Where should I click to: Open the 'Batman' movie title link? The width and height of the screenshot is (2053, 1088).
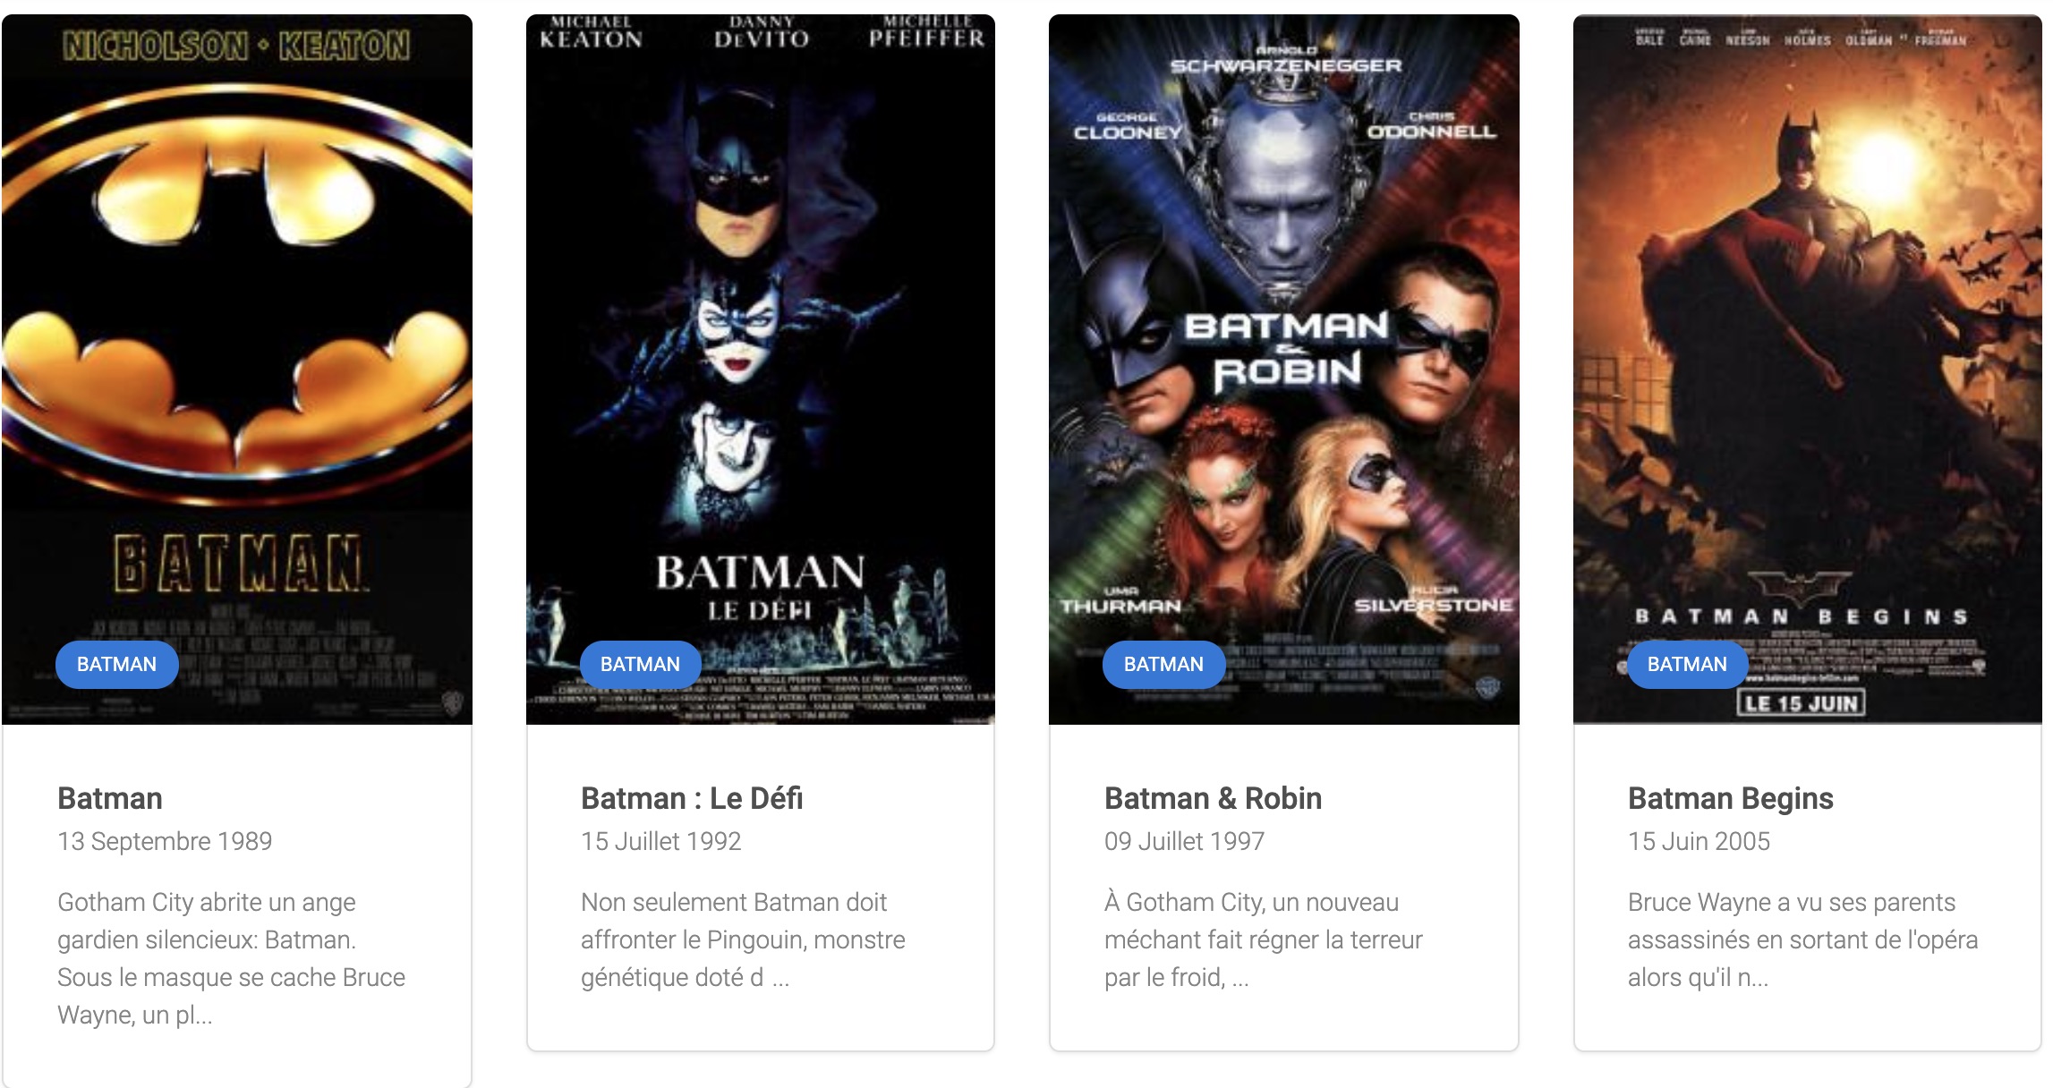tap(110, 798)
